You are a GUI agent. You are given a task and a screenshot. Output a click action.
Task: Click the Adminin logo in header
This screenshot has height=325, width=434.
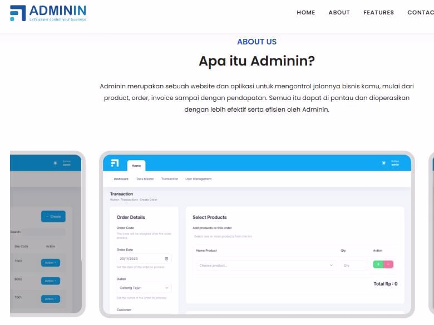pyautogui.click(x=48, y=13)
